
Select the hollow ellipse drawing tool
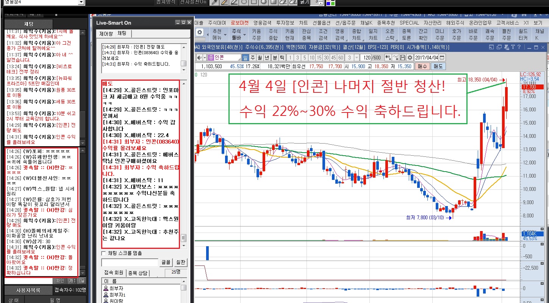point(244,2)
